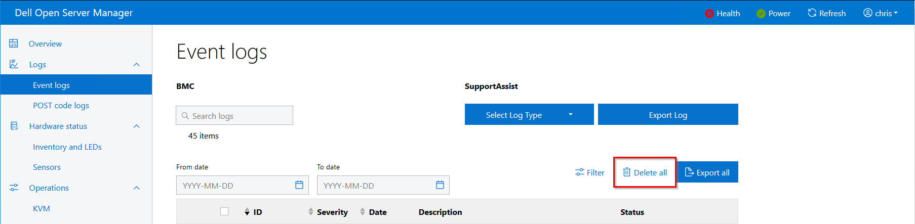Go to POST code logs page
The width and height of the screenshot is (915, 224).
tap(61, 105)
